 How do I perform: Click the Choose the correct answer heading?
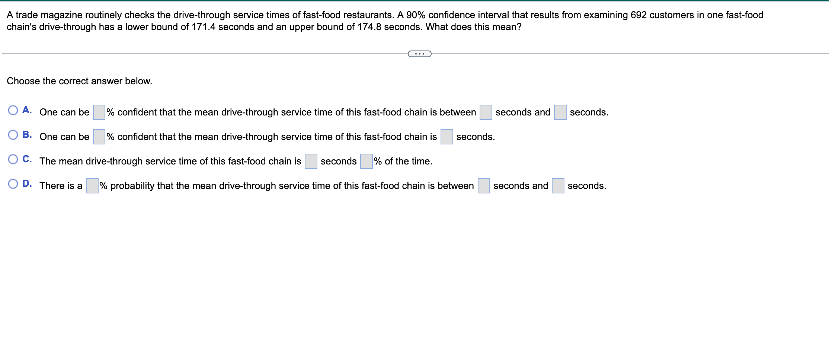pos(80,81)
